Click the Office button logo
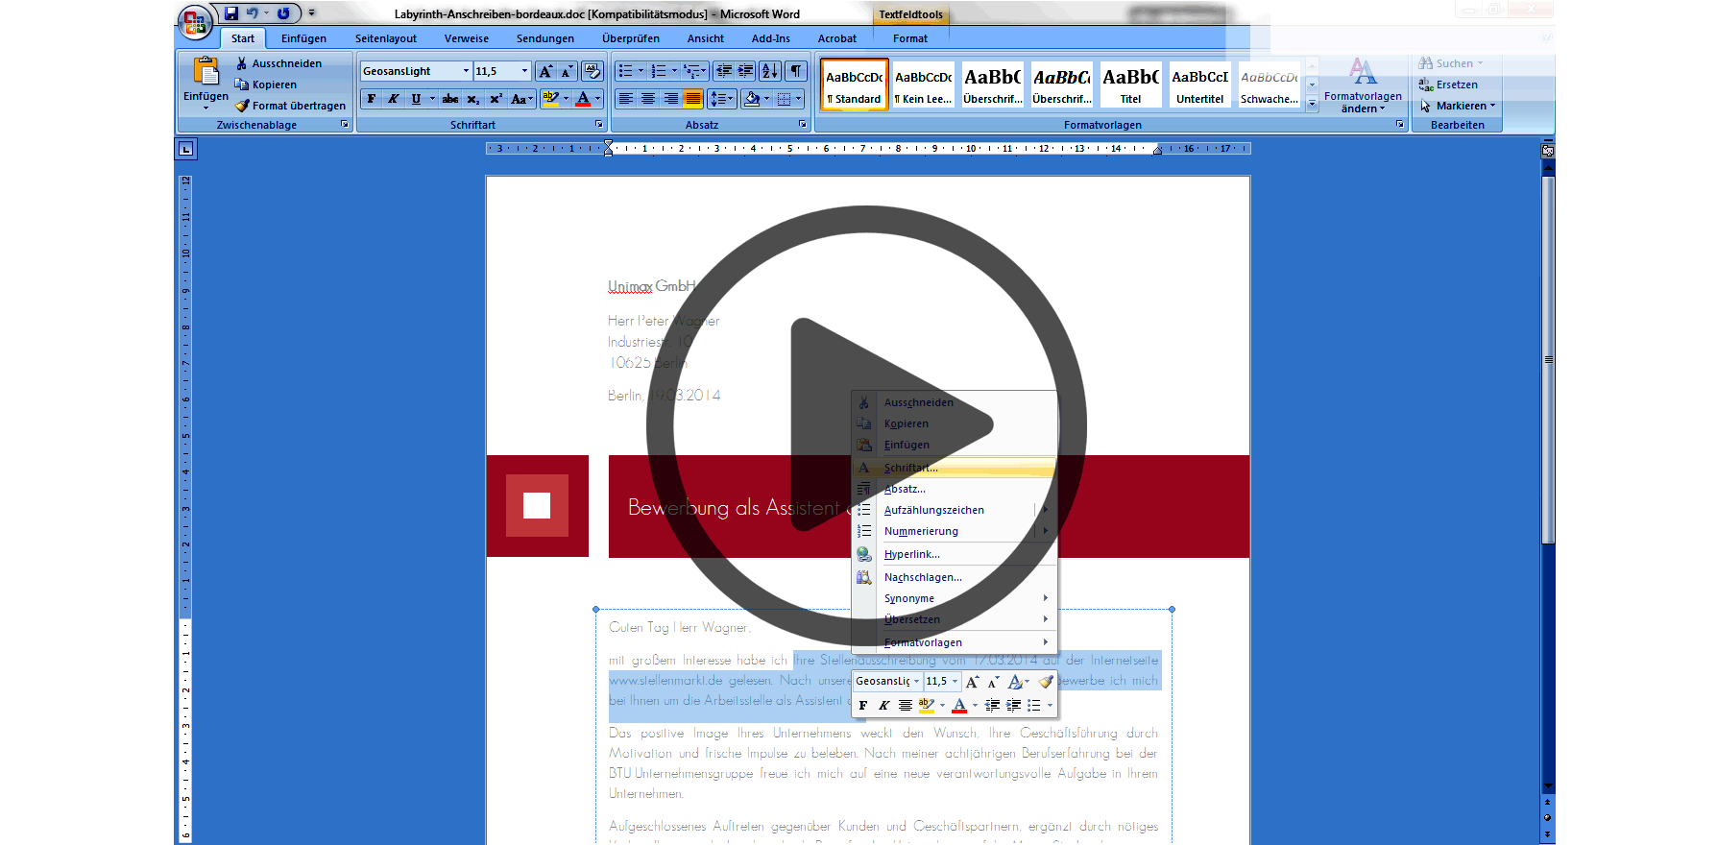 point(195,22)
